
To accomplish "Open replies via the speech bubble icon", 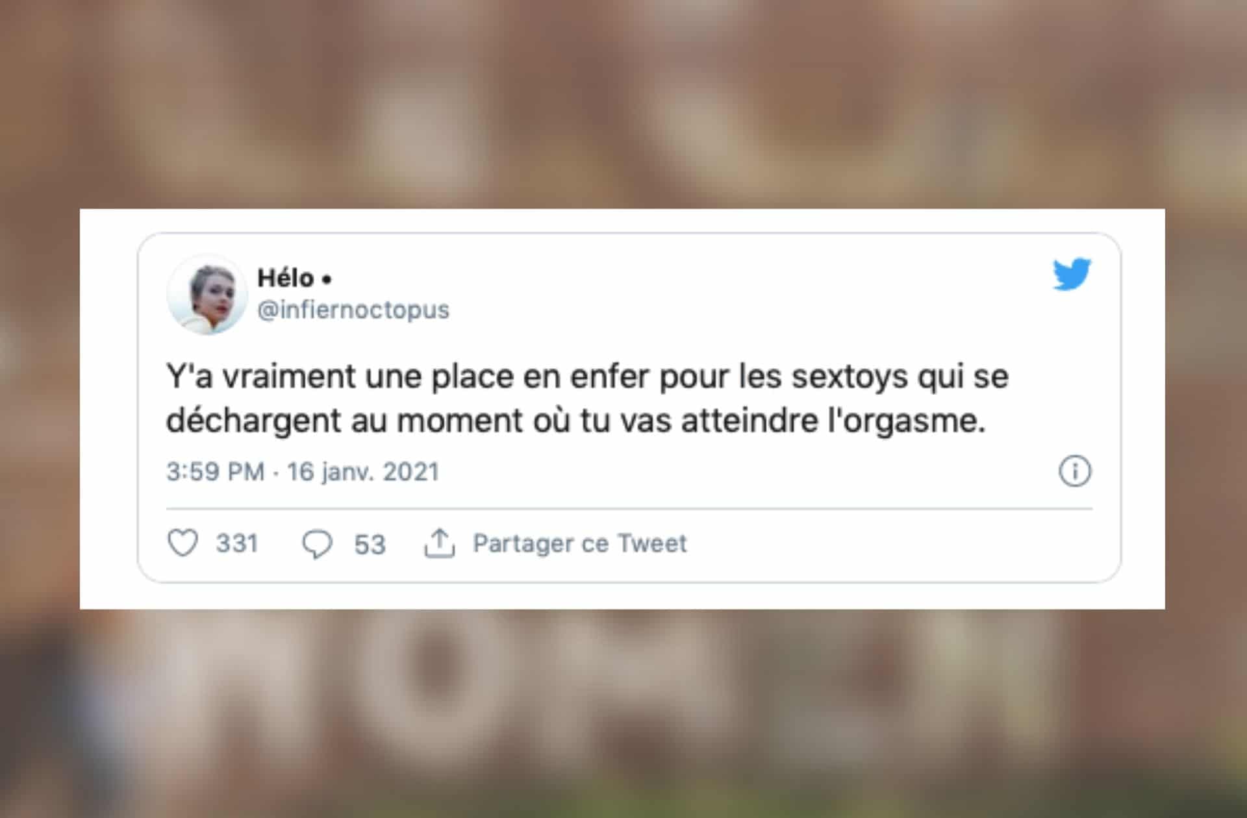I will click(x=317, y=544).
